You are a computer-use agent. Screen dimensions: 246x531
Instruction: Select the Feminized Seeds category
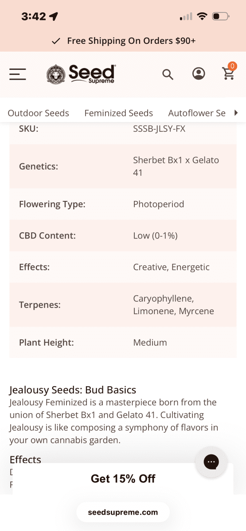(x=119, y=113)
